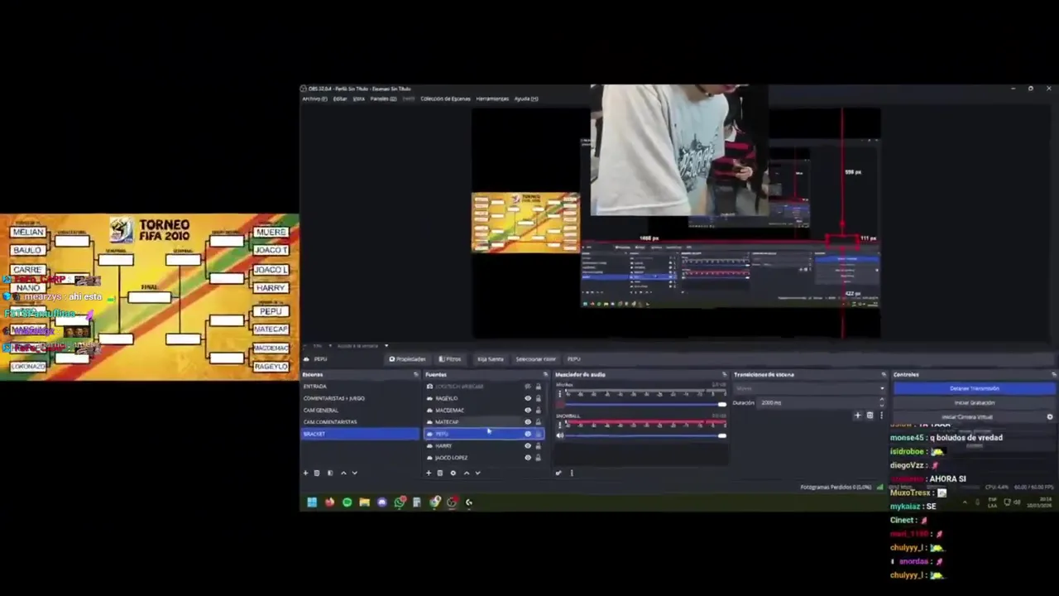Move selected source up in Fuentes

pos(466,473)
